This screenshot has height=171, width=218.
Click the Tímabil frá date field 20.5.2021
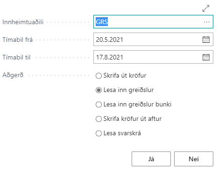153,39
